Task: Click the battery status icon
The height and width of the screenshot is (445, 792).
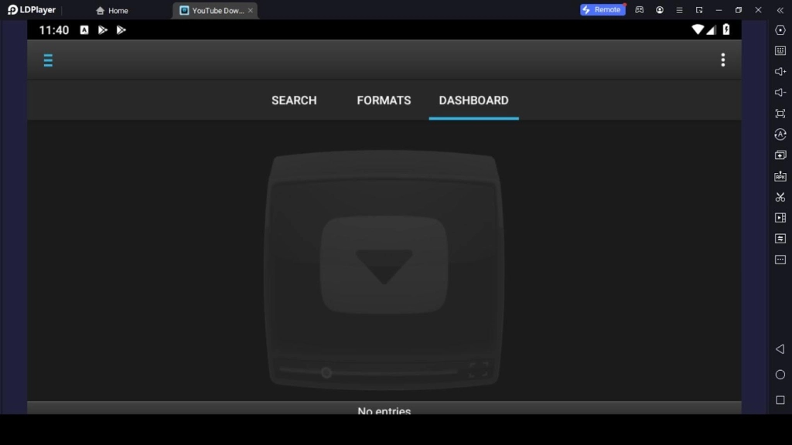Action: [x=726, y=30]
